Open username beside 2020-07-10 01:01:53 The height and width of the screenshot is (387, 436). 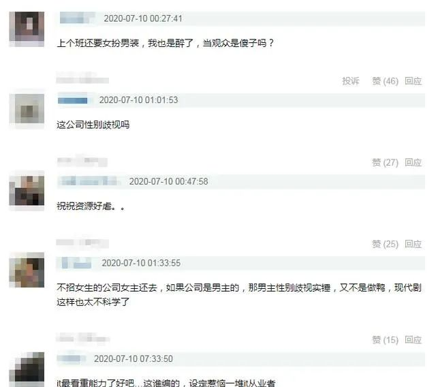point(73,100)
